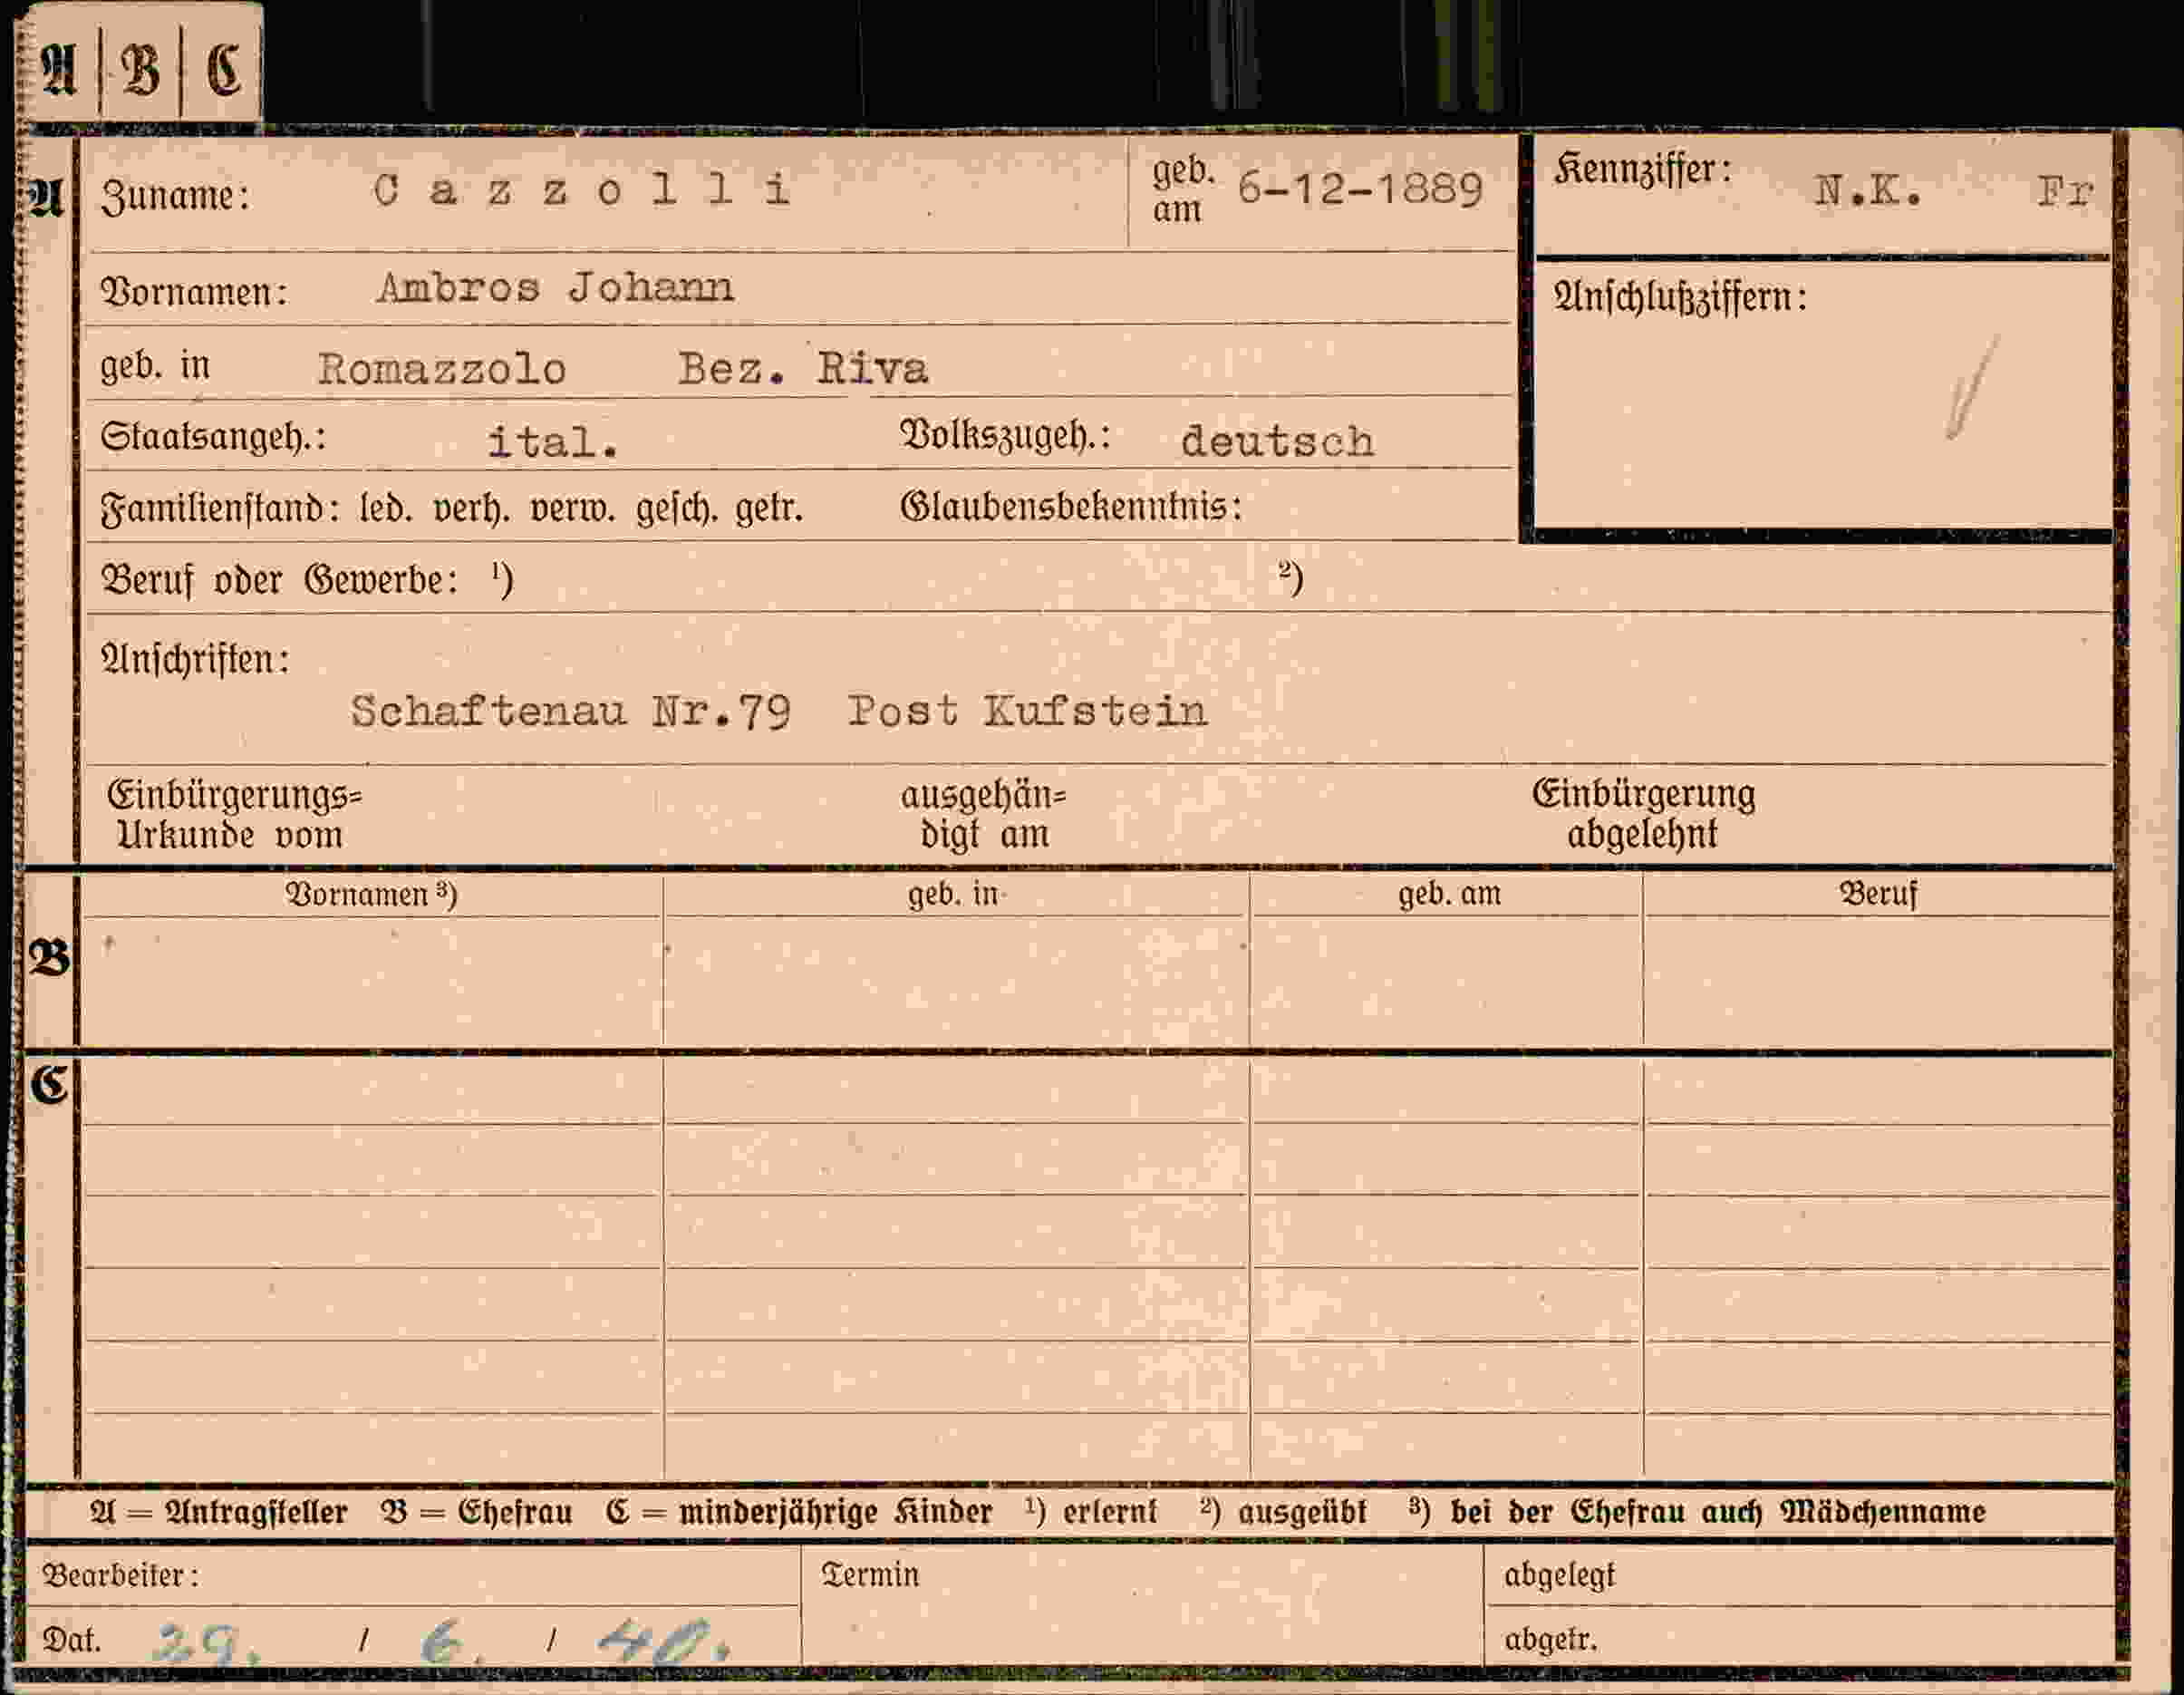Viewport: 2184px width, 1695px height.
Task: Click footnote 'bei der Ehefrau auch Mädchenname'
Action: click(1717, 1511)
